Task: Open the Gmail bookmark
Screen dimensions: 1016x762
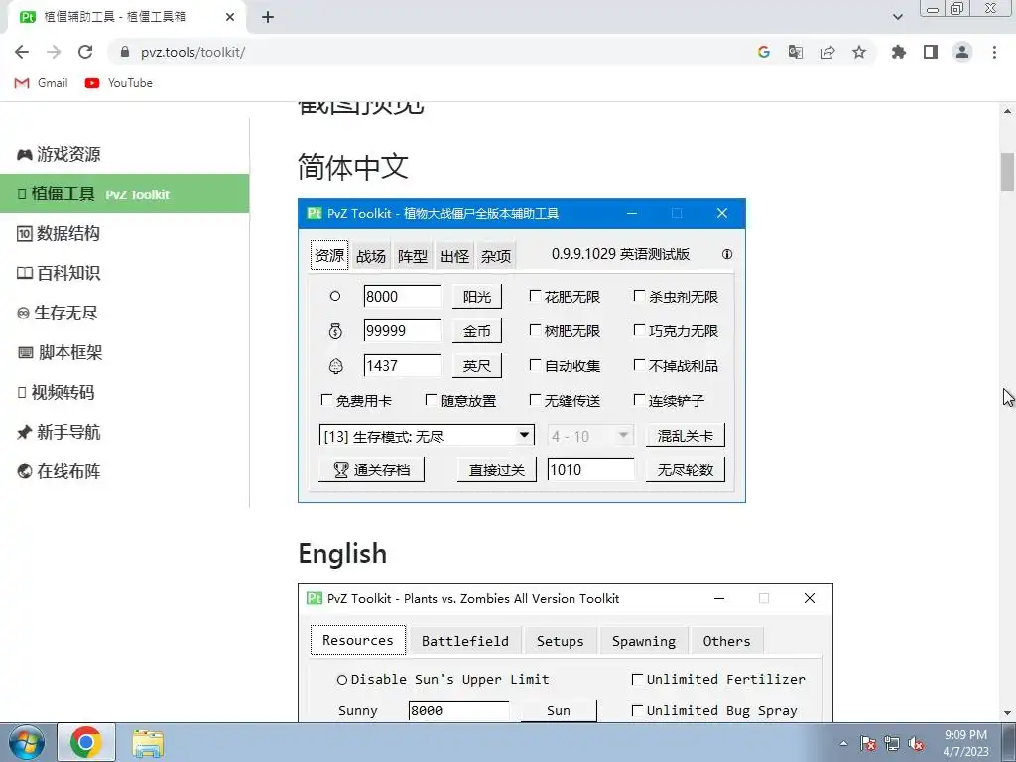Action: coord(41,83)
